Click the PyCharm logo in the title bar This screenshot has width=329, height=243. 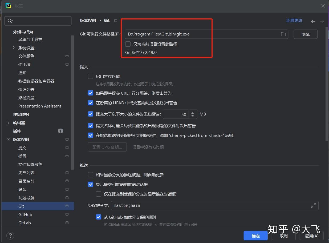click(x=8, y=5)
